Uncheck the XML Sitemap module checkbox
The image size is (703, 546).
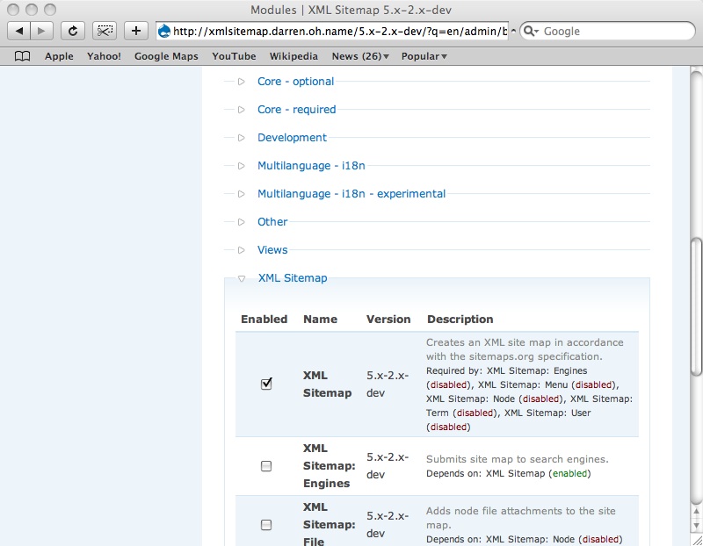point(266,384)
